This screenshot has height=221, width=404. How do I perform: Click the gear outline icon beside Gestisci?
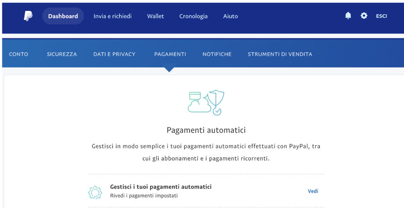tap(95, 192)
